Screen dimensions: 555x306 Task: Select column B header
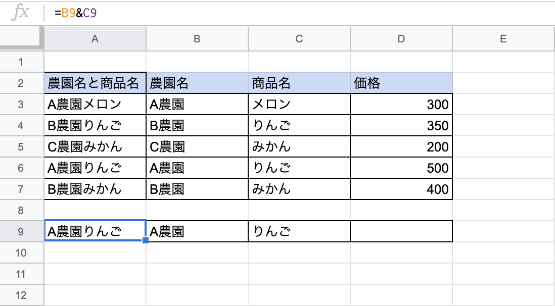coord(197,39)
